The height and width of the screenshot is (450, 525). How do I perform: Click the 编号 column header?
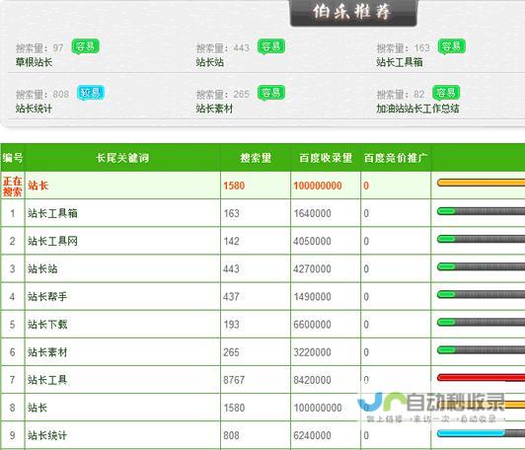tap(13, 158)
